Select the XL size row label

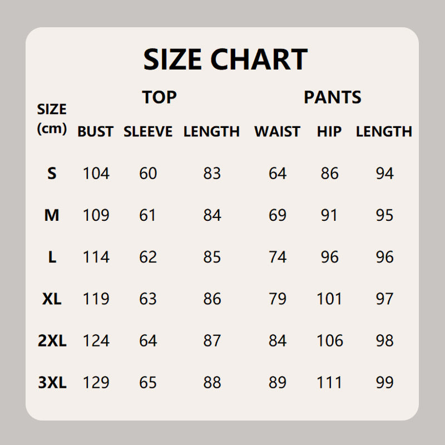point(52,299)
